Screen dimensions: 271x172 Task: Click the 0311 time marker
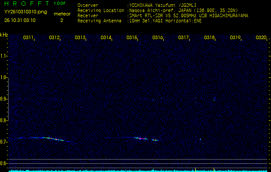(28, 38)
